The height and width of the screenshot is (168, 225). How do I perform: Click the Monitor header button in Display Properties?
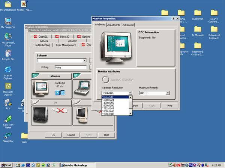(x=55, y=76)
